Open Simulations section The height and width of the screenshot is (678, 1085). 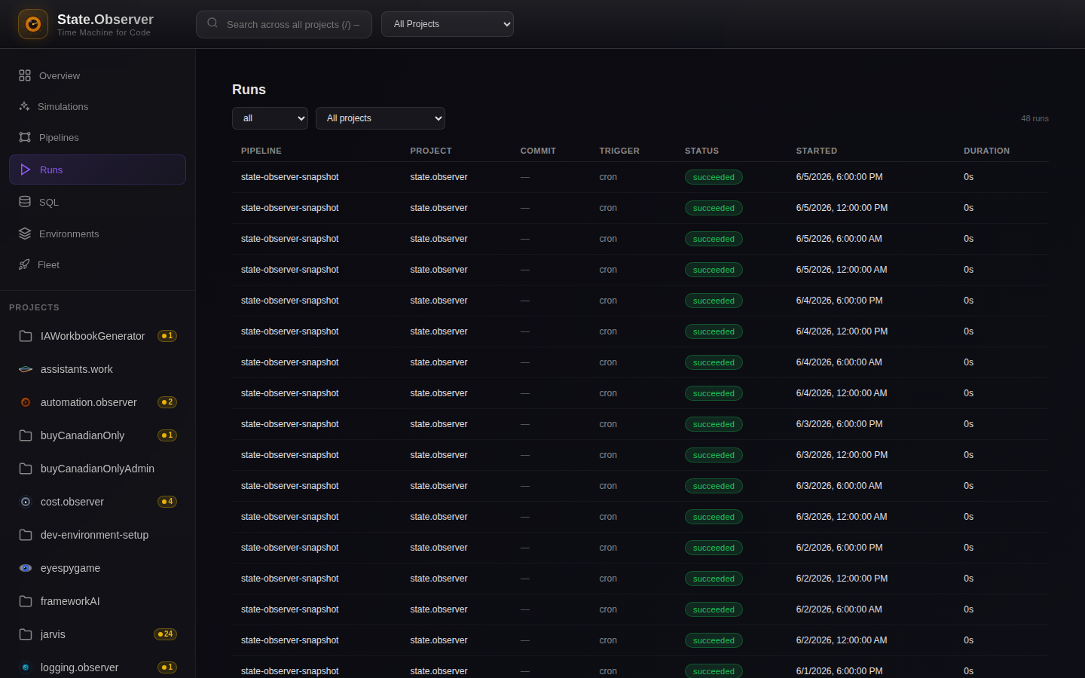click(97, 106)
